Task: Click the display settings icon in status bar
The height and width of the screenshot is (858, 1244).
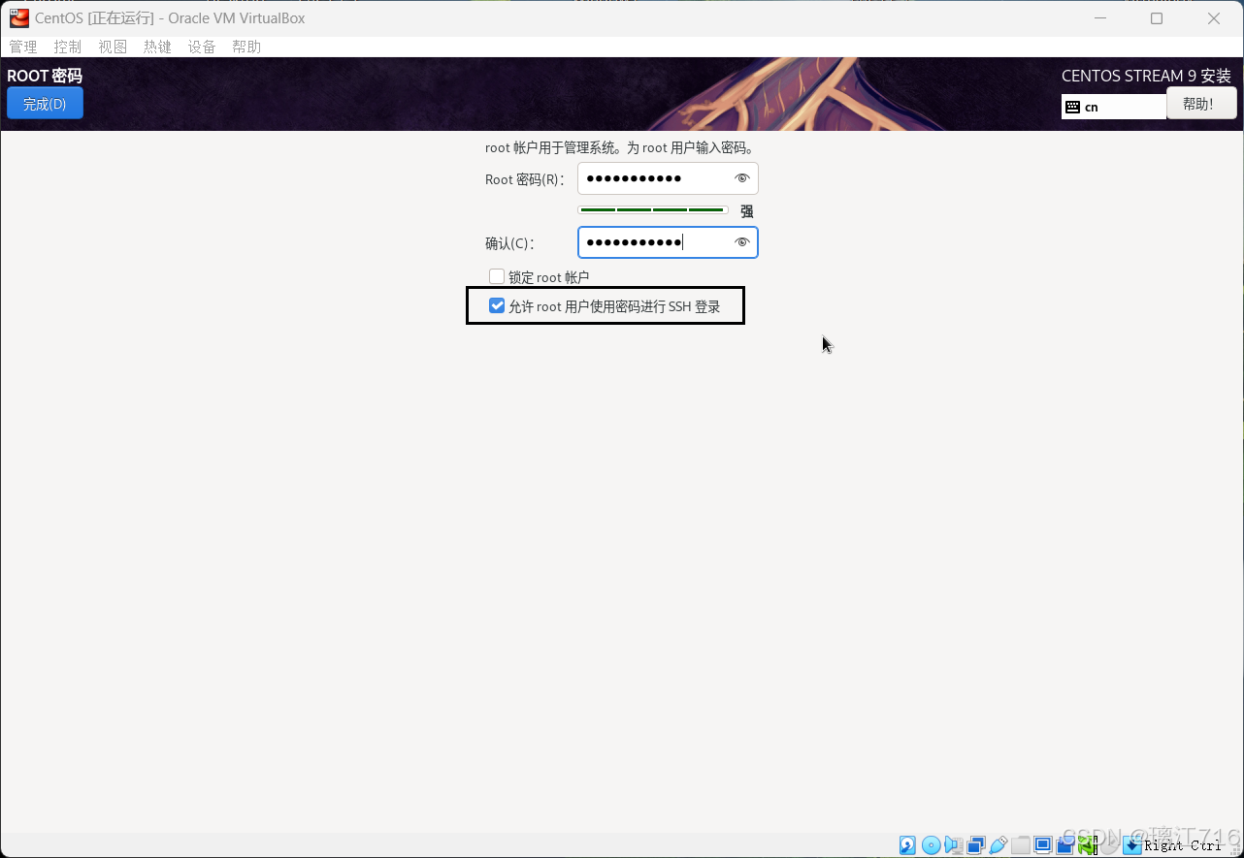Action: click(1042, 844)
